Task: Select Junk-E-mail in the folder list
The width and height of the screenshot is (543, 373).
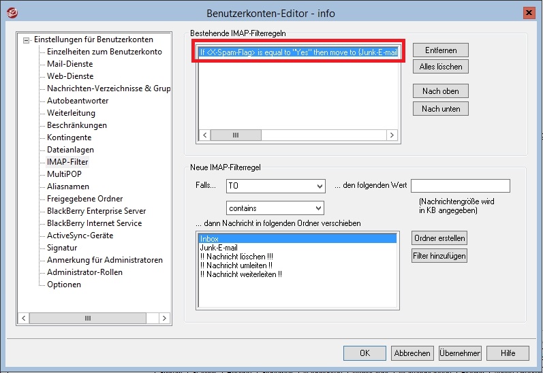Action: (x=218, y=248)
